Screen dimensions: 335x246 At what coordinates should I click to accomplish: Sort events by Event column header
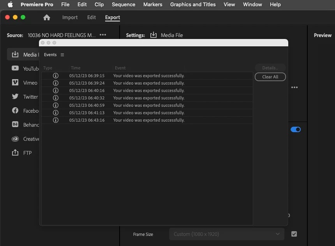tap(120, 68)
